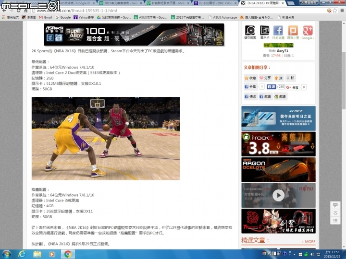This screenshot has height=259, width=346.
Task: Click the orange up-arrow upvote button
Action: 278,78
